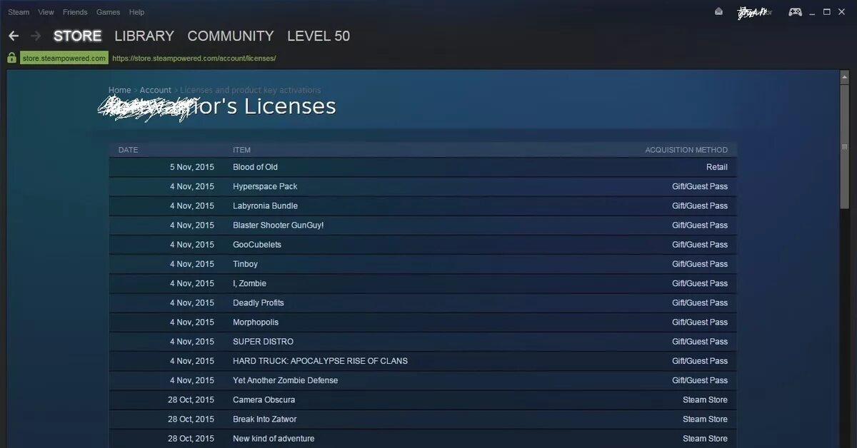The height and width of the screenshot is (448, 857).
Task: Open the View menu
Action: coord(46,12)
